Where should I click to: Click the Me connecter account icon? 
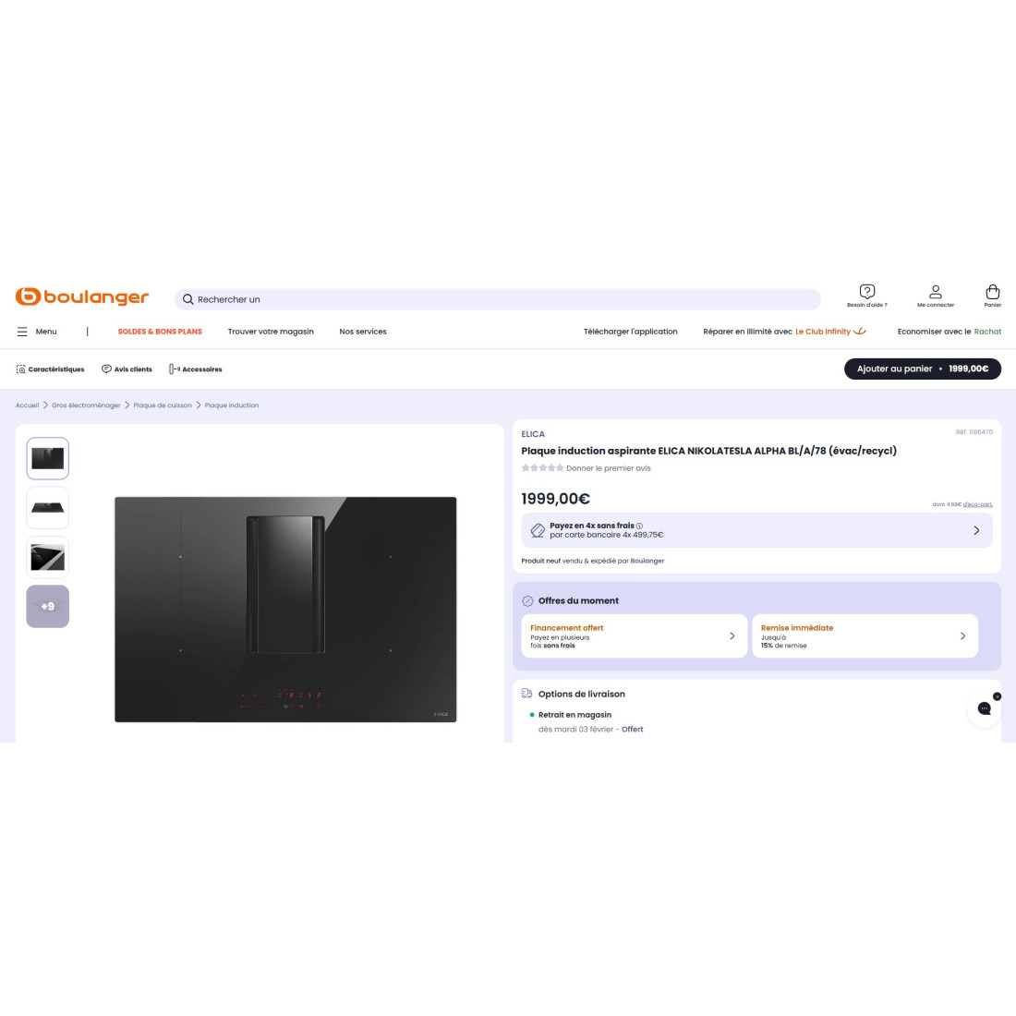(935, 292)
